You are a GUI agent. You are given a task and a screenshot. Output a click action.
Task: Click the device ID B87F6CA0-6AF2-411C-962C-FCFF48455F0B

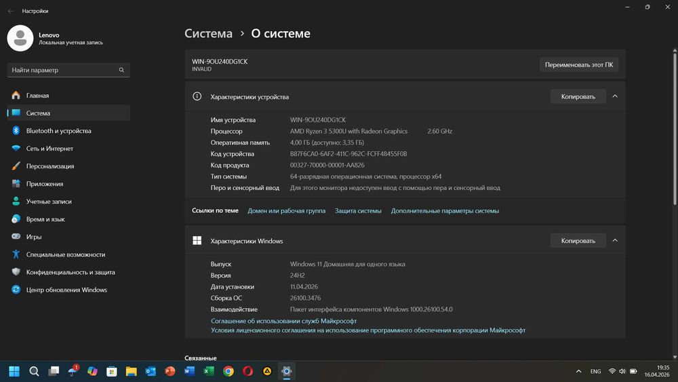[x=348, y=153]
